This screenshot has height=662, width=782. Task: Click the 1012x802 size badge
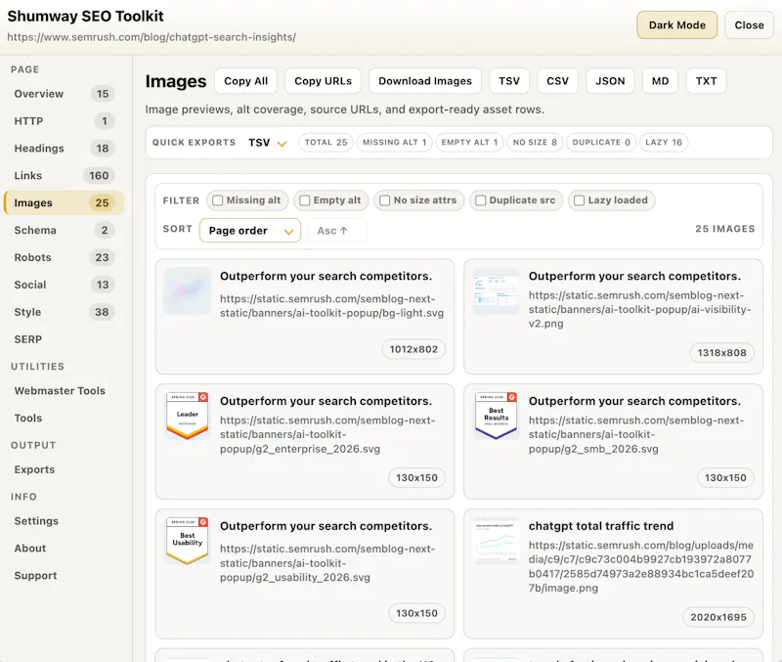[x=413, y=349]
